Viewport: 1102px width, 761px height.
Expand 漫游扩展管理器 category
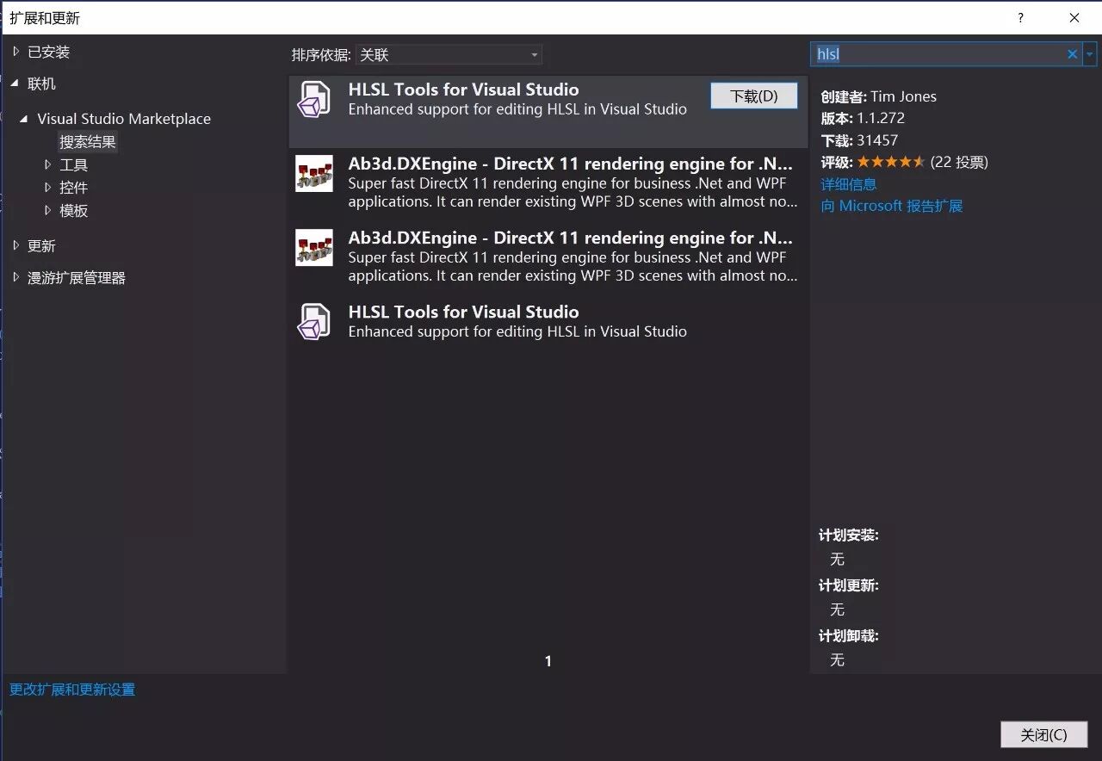[15, 277]
